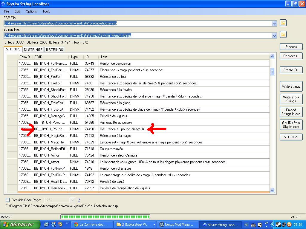Switch to DLSTRINGS tab
This screenshot has height=229, width=306.
[33, 50]
